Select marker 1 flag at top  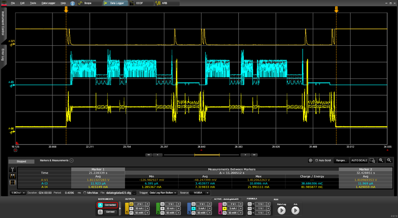click(x=66, y=10)
